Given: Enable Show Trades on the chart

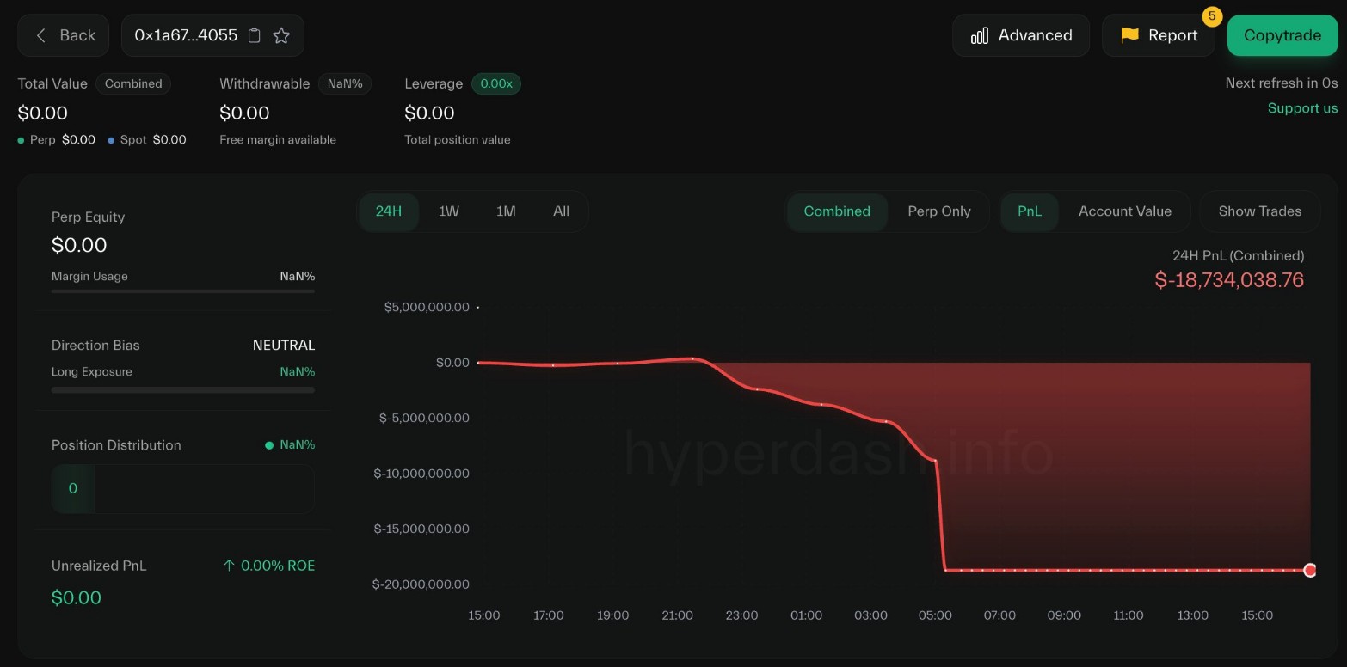Looking at the screenshot, I should (x=1259, y=211).
